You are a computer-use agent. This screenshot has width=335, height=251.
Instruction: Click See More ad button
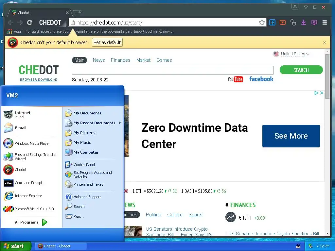tap(291, 136)
